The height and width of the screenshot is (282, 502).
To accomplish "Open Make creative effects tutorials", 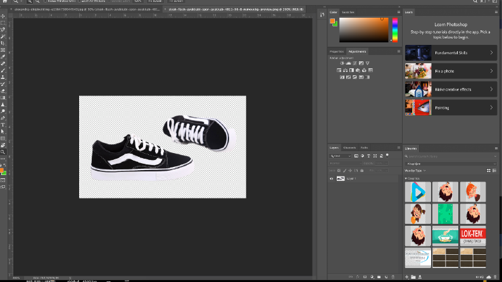I will click(x=451, y=90).
